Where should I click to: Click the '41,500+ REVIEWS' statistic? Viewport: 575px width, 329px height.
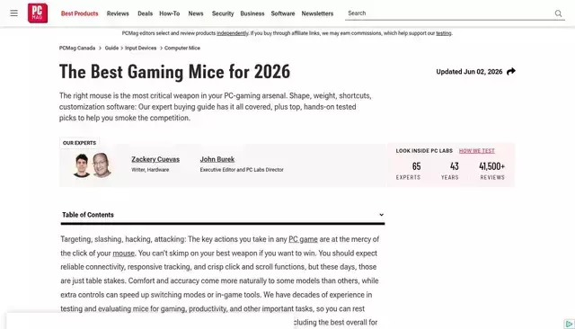[x=492, y=171]
